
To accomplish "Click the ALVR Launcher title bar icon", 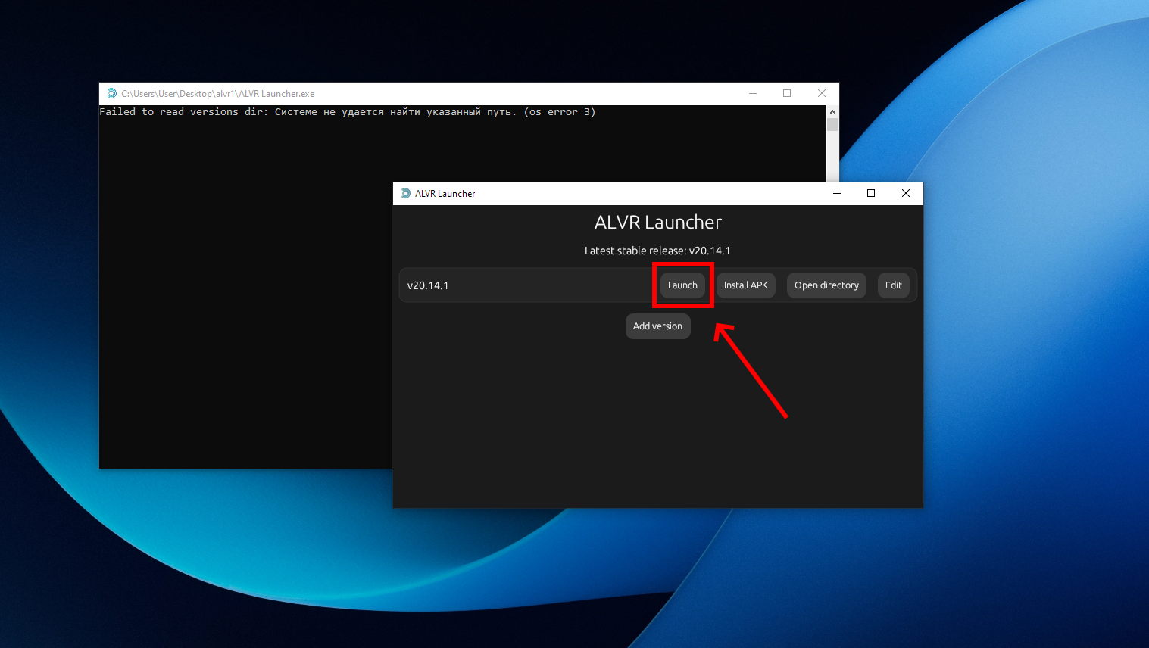I will click(406, 194).
